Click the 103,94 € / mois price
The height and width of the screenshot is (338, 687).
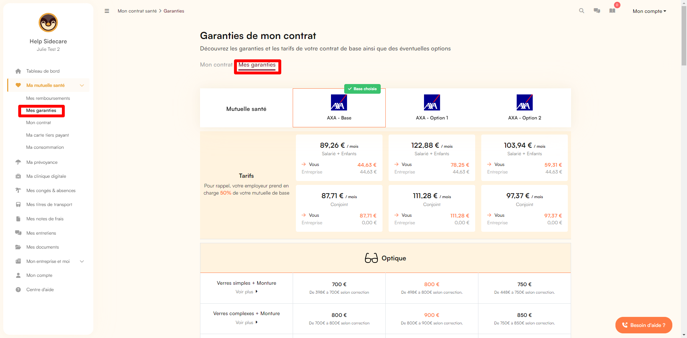(525, 146)
